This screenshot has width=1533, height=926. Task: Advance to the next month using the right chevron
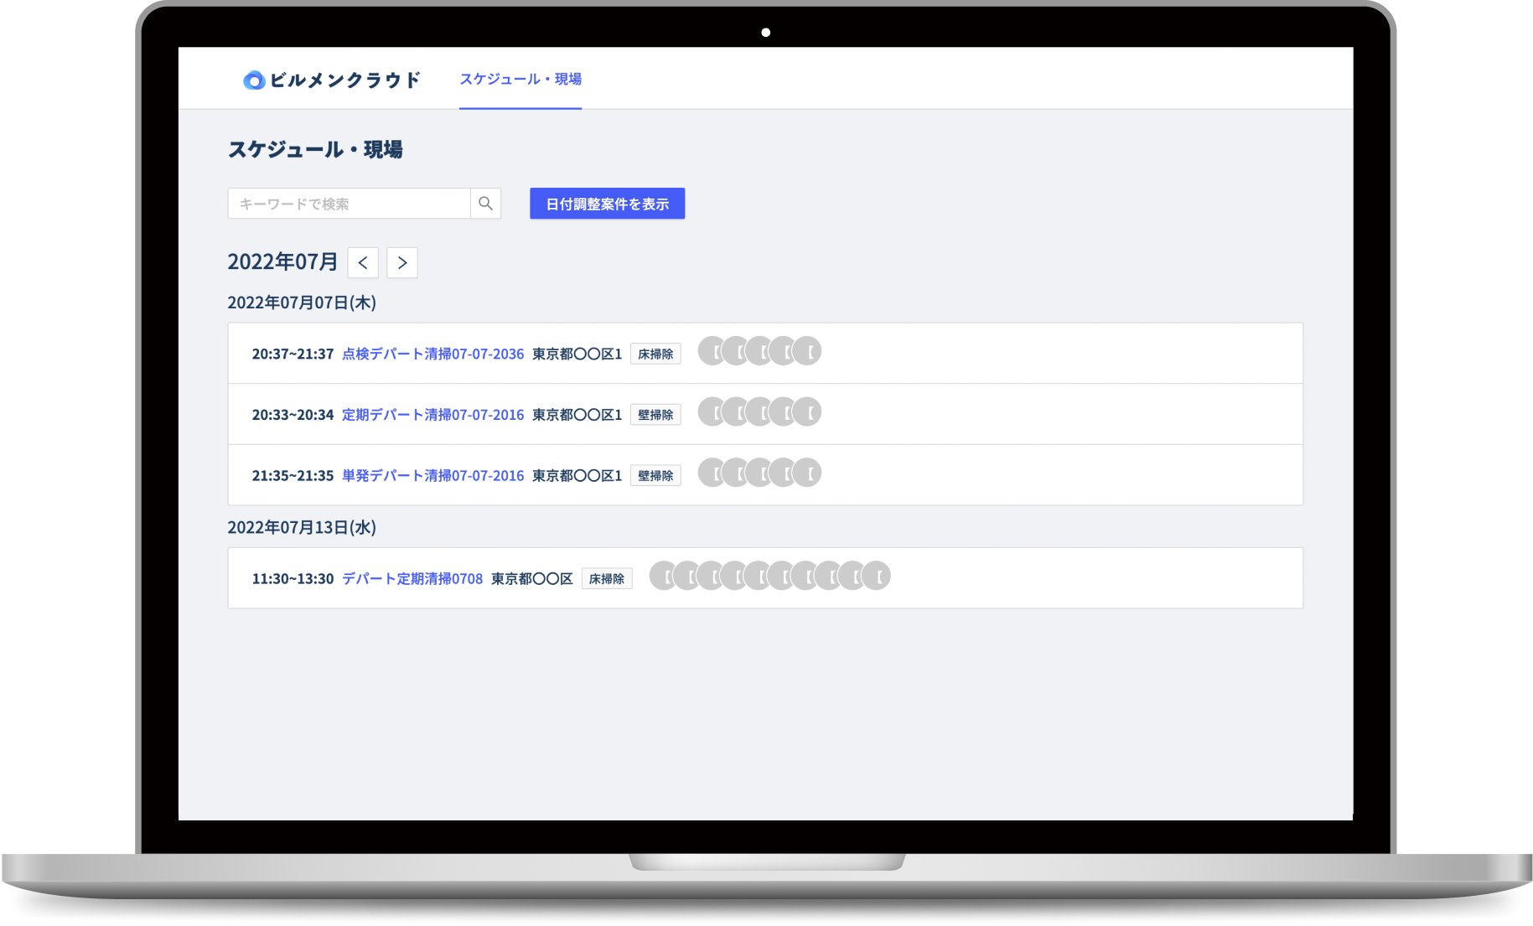[x=402, y=262]
